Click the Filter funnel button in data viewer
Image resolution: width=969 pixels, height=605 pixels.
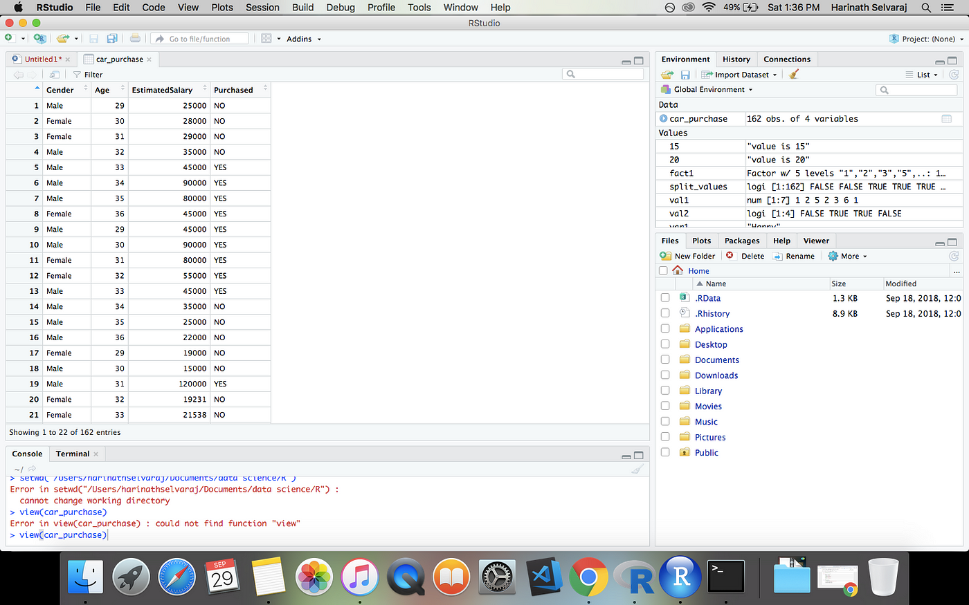point(88,75)
